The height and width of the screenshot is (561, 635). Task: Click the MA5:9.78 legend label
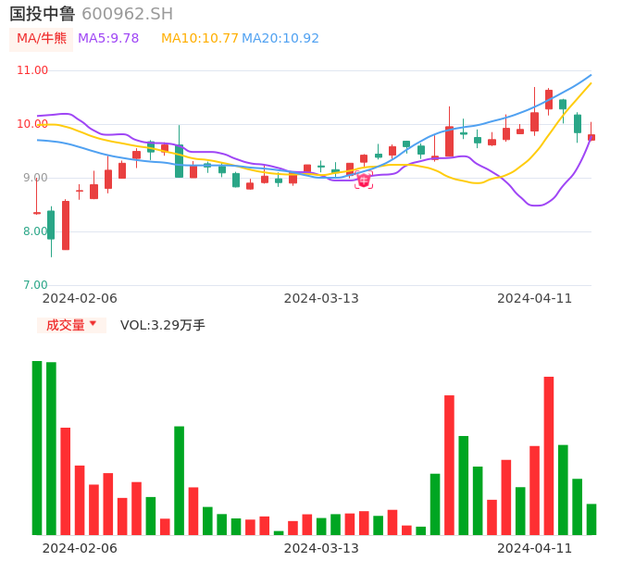click(x=108, y=39)
